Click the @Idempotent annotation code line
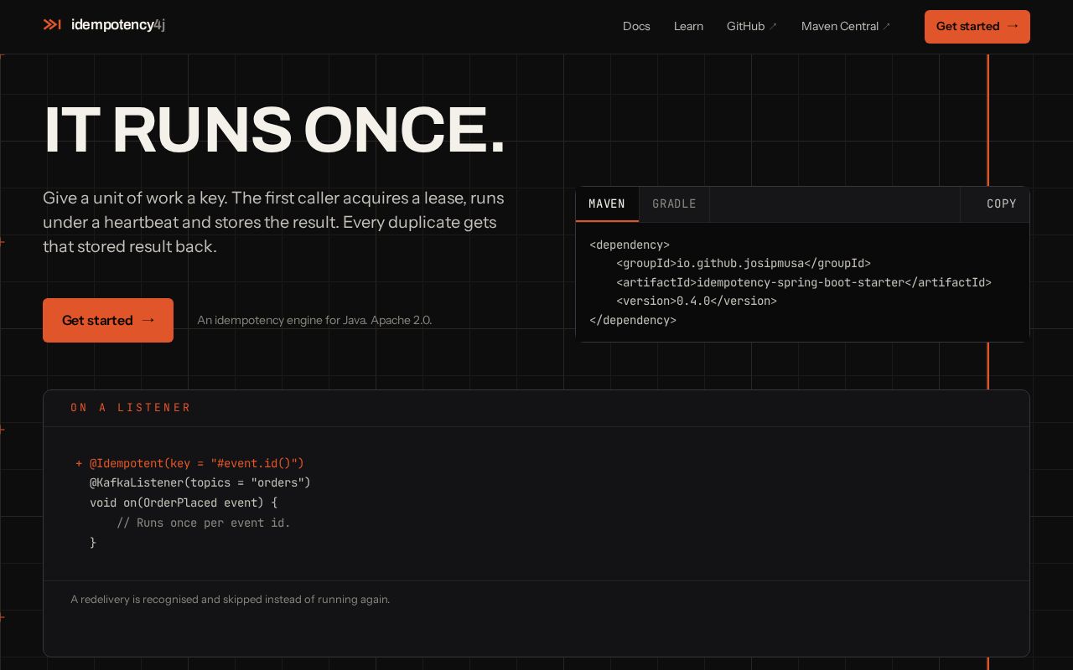 point(190,463)
